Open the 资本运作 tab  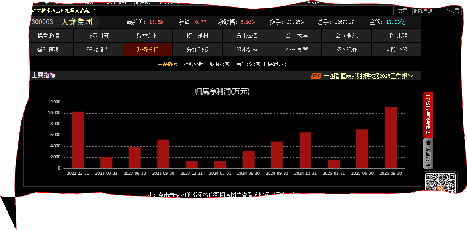pyautogui.click(x=347, y=50)
